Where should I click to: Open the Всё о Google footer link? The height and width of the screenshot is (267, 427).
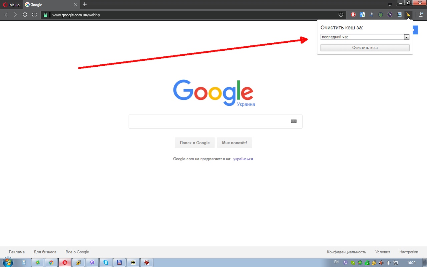click(77, 252)
